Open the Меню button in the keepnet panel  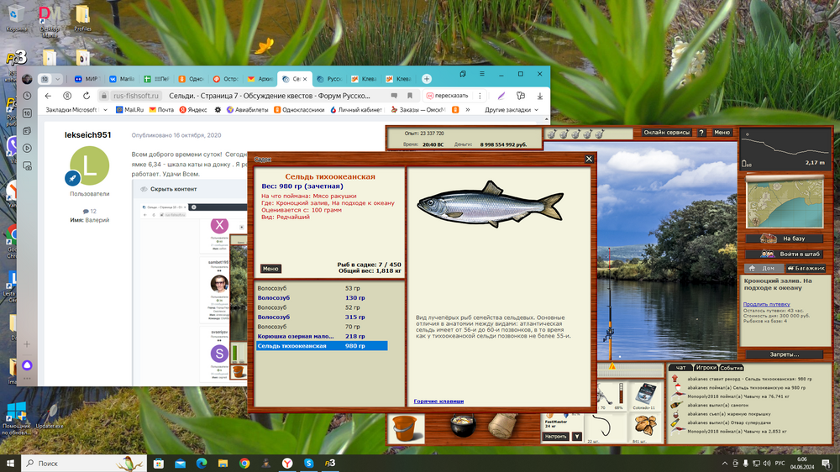(270, 269)
